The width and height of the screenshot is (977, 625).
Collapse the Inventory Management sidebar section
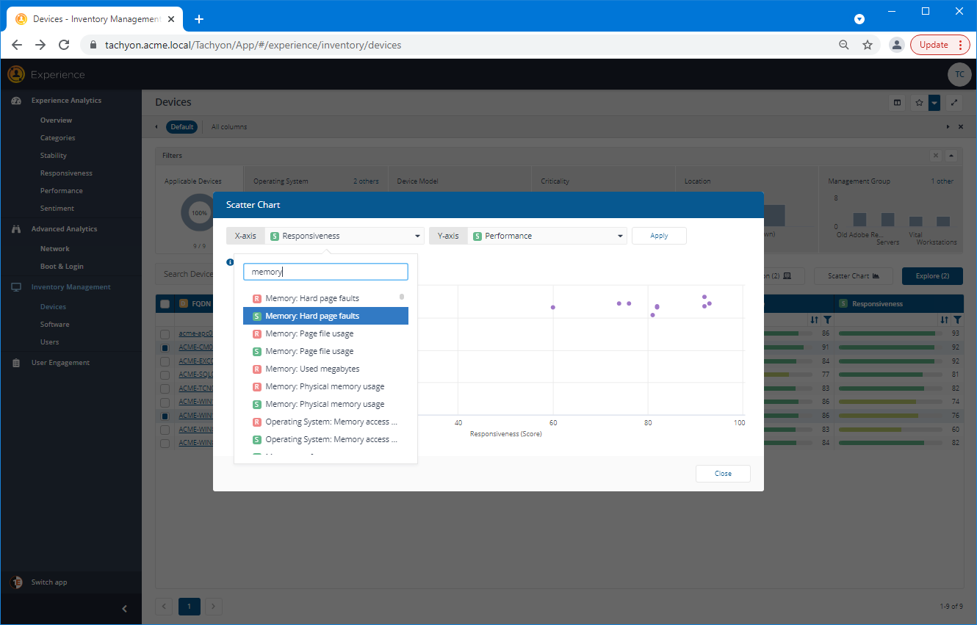pos(71,287)
